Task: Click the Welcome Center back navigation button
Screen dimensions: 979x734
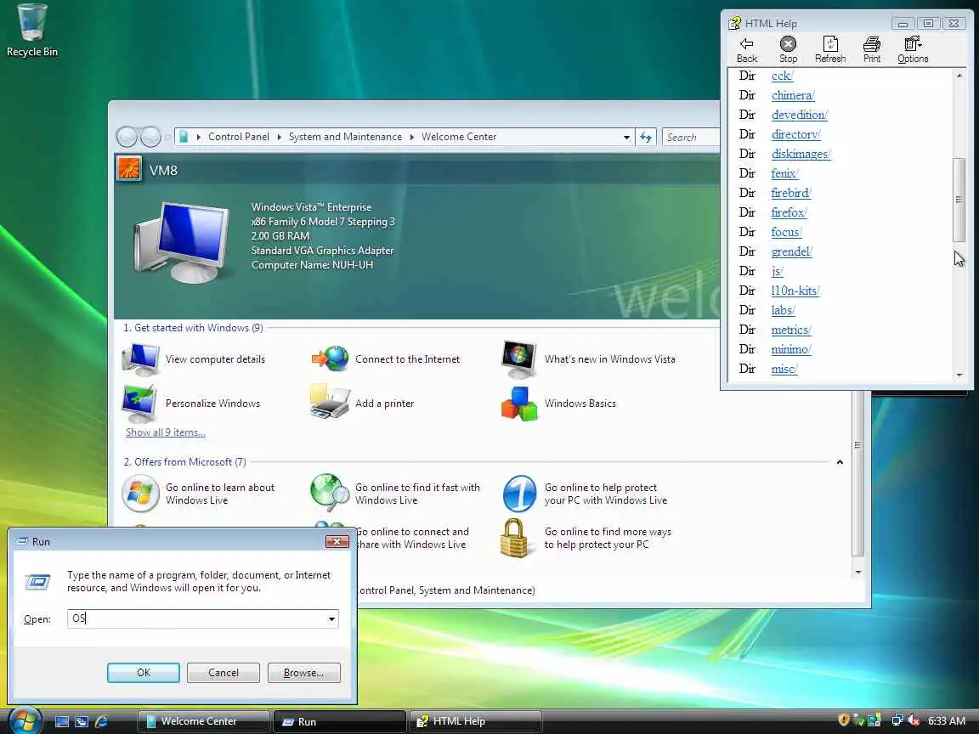Action: (x=127, y=137)
